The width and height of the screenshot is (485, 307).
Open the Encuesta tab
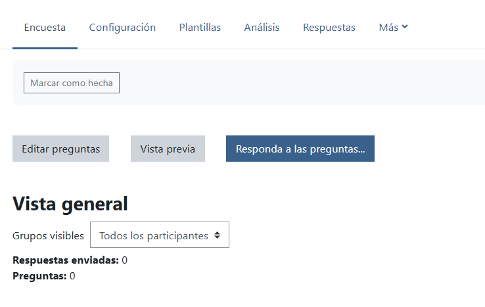pyautogui.click(x=45, y=28)
